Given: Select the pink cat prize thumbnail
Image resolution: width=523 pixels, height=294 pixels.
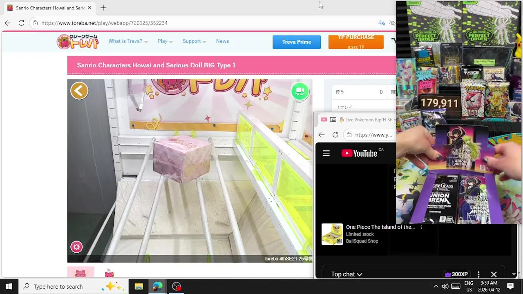Looking at the screenshot, I should click(80, 272).
